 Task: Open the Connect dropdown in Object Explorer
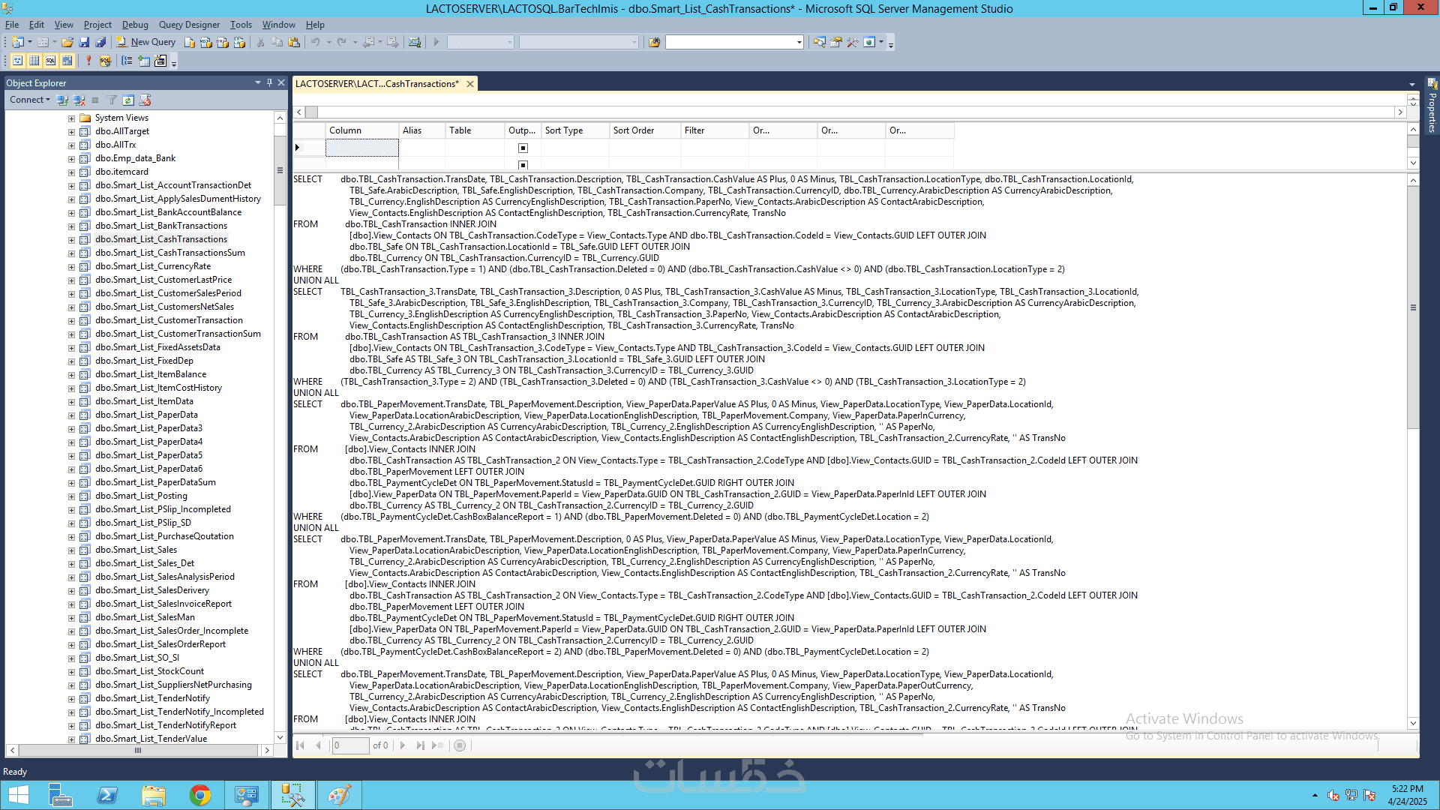30,100
